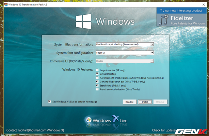
Task: Uncheck Cortana-like search bar option
Action: (x=97, y=82)
